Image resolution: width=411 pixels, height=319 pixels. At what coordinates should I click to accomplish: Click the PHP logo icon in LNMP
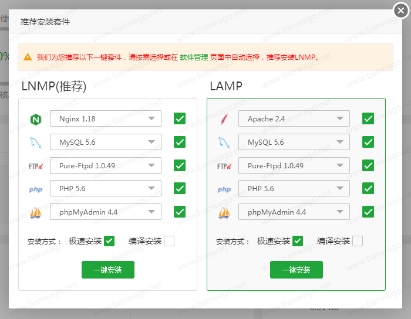click(35, 189)
